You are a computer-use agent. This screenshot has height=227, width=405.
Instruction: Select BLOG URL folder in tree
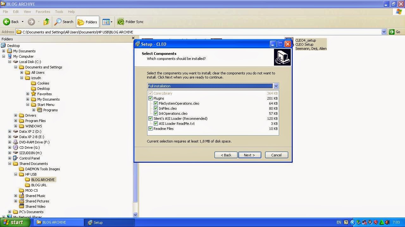pyautogui.click(x=39, y=185)
